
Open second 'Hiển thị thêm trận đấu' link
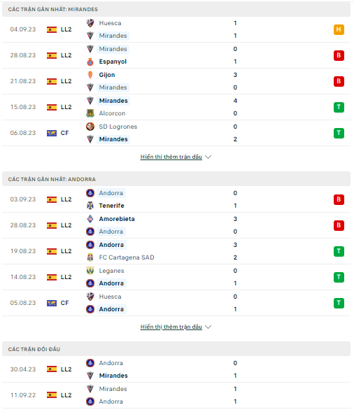click(171, 327)
